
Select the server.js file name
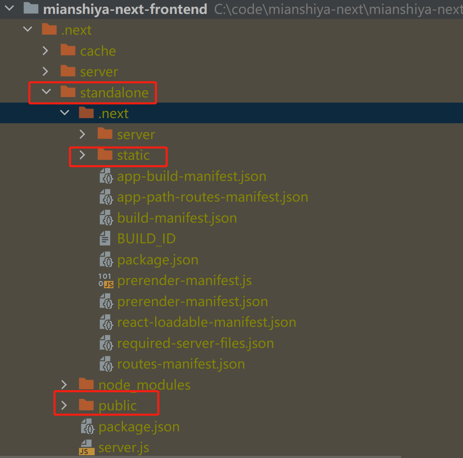124,448
